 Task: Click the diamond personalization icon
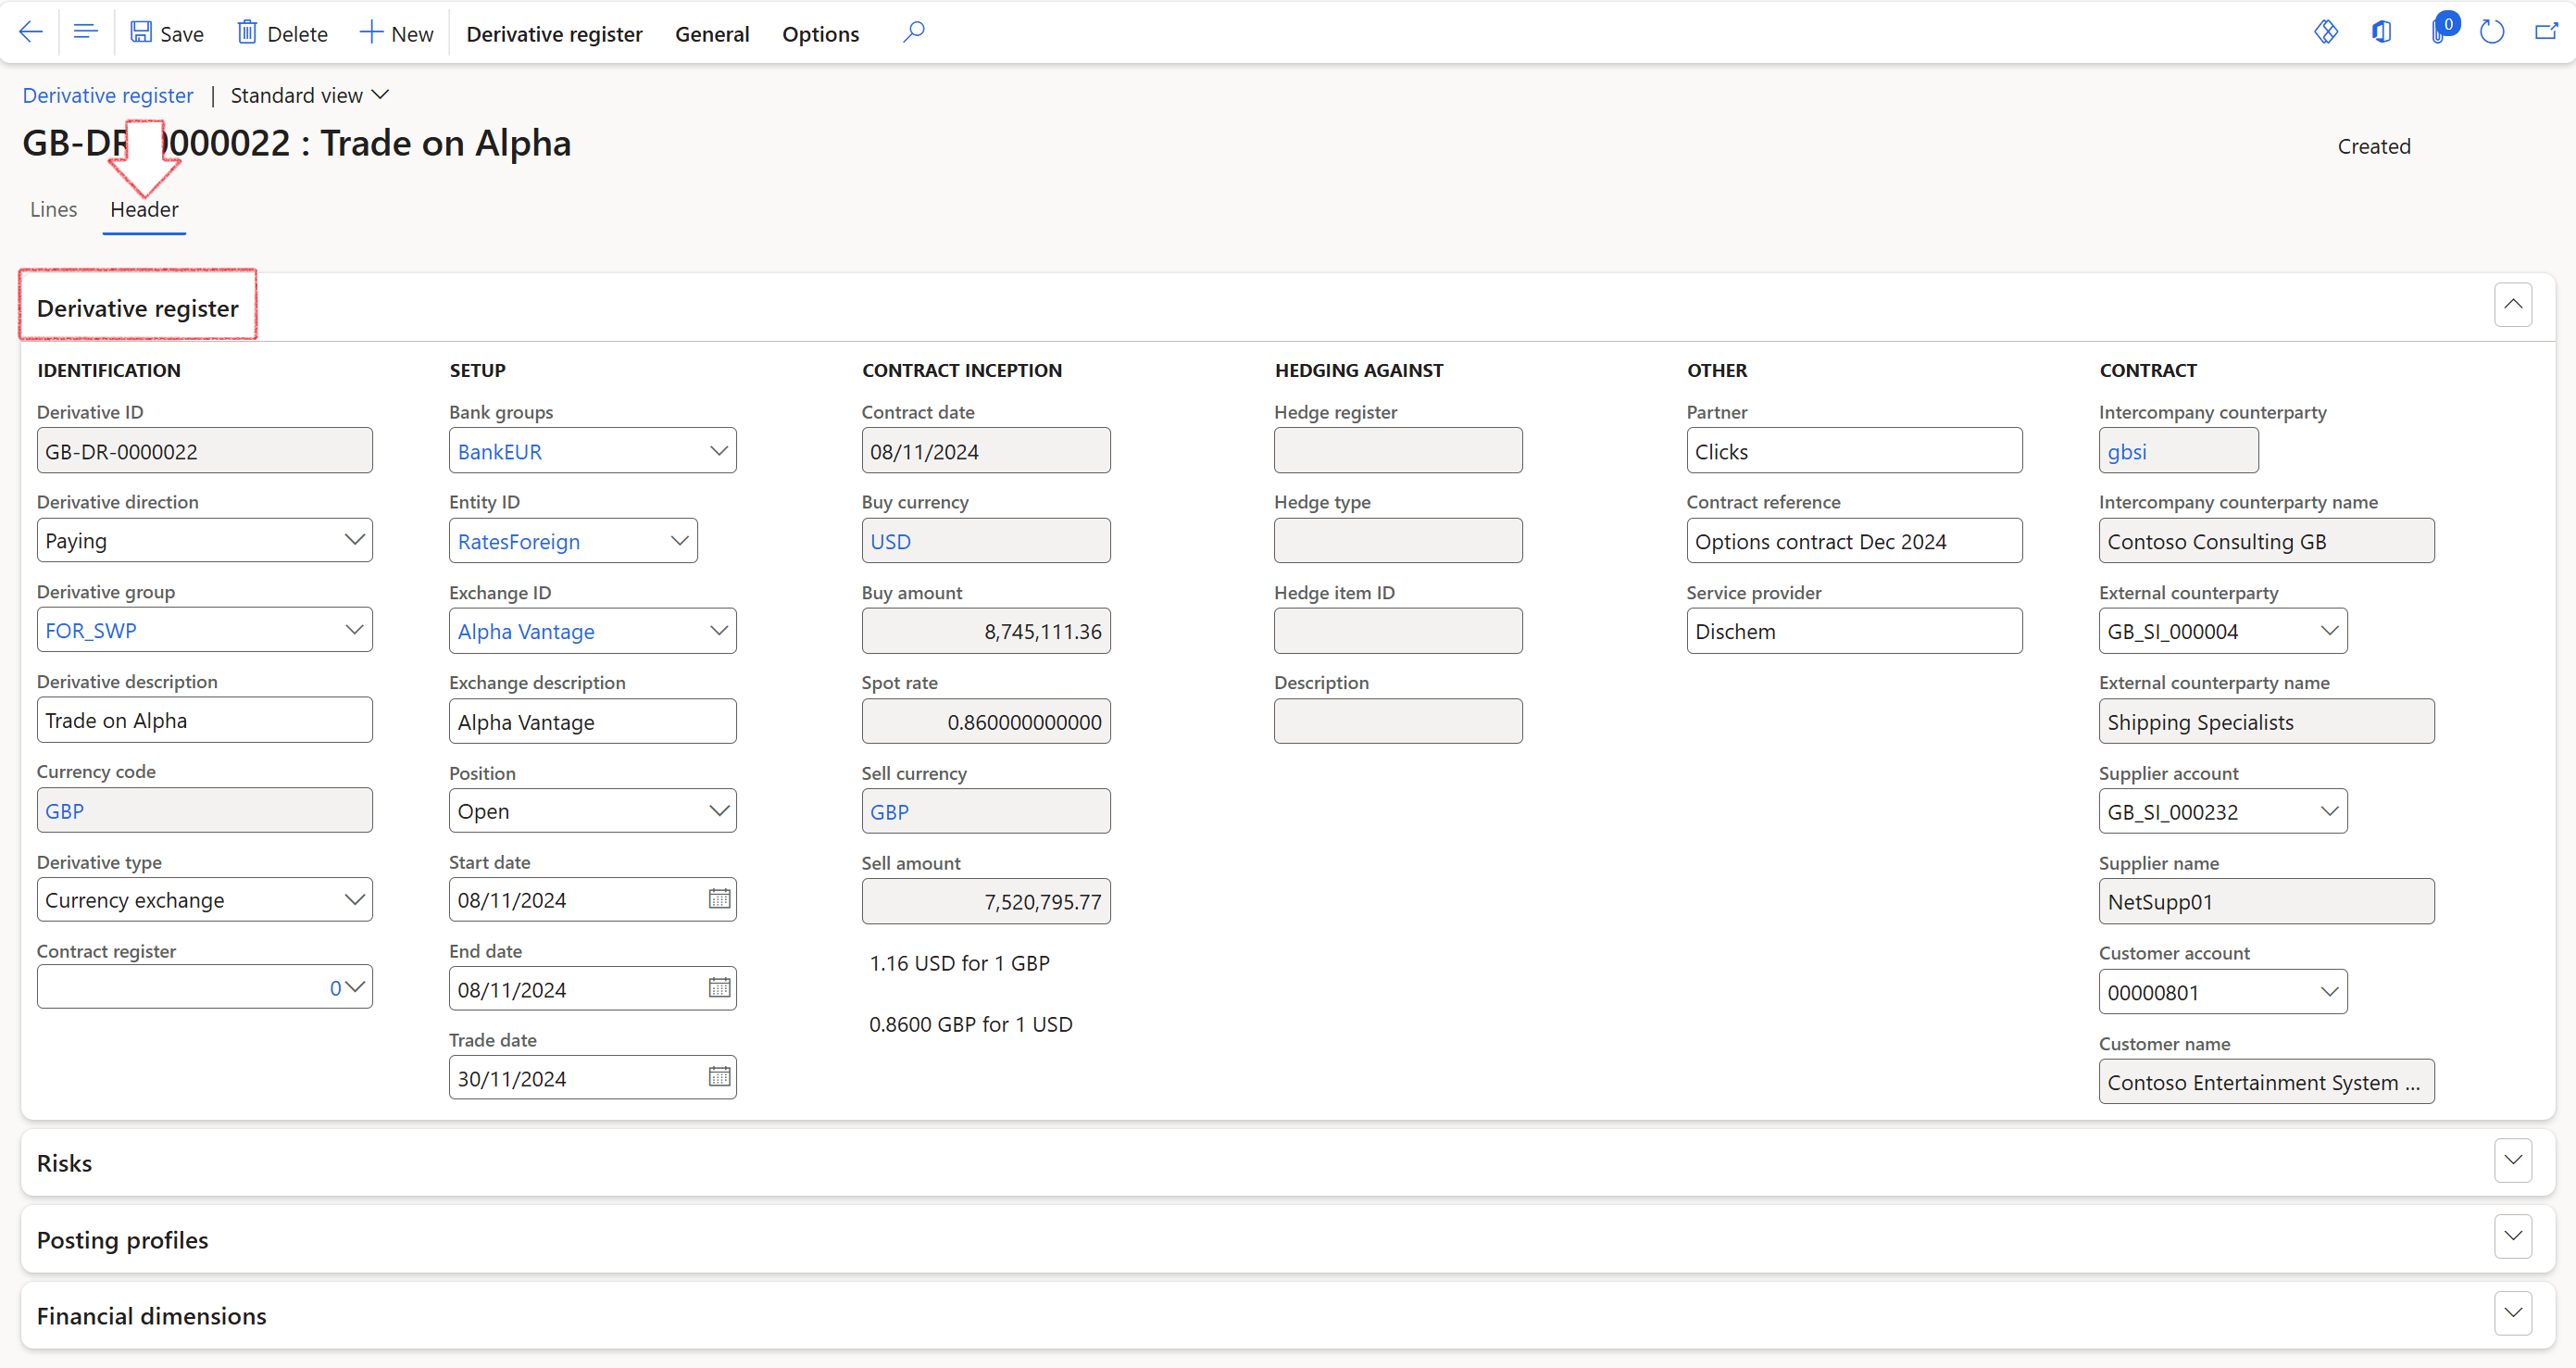pos(2326,33)
